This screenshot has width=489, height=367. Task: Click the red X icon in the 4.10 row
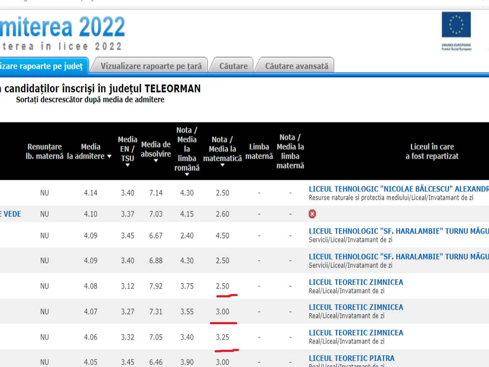pyautogui.click(x=313, y=214)
